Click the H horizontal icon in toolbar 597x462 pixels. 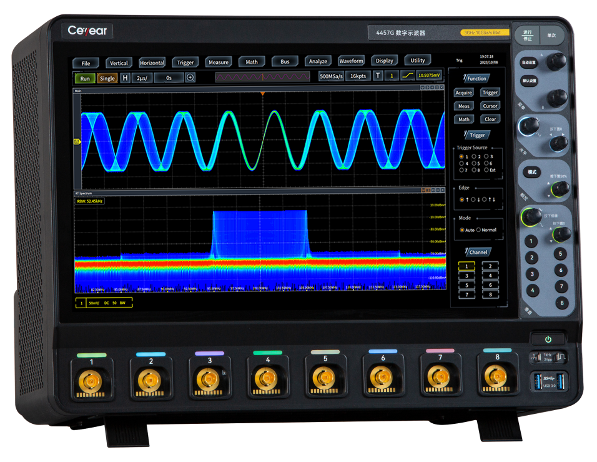pyautogui.click(x=126, y=78)
